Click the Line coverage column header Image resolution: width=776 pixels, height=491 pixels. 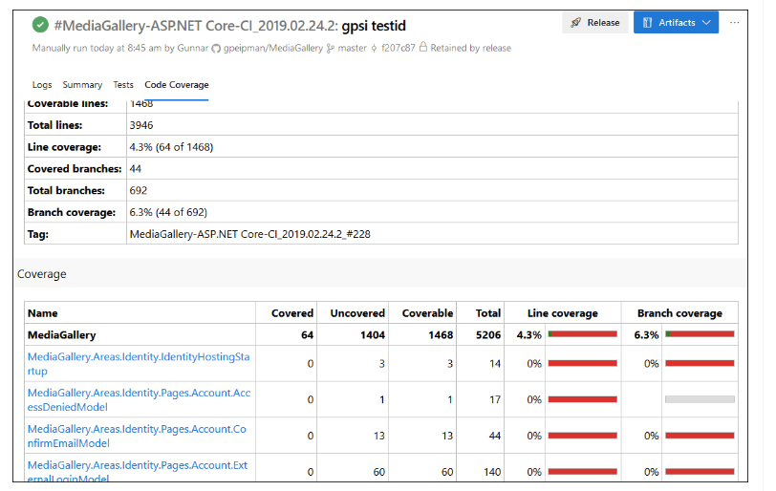(562, 313)
